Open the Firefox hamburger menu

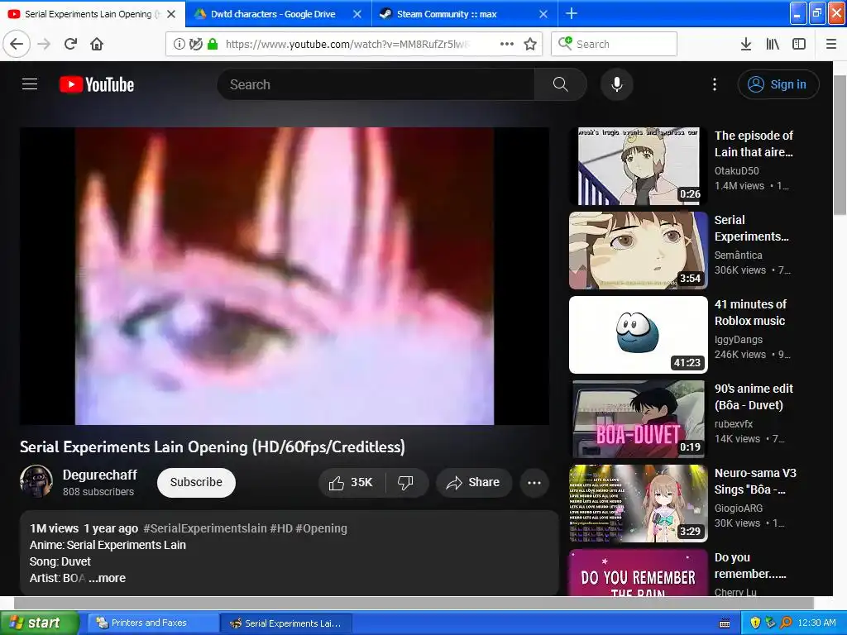click(831, 44)
